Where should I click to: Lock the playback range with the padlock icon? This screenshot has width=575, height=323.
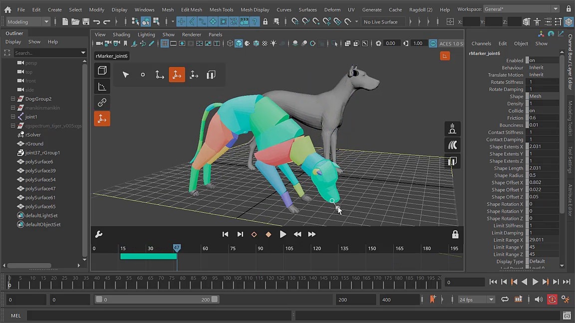(x=455, y=234)
